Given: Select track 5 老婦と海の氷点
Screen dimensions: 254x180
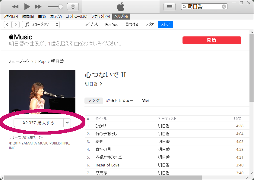Looking at the screenshot, I should pos(167,157).
